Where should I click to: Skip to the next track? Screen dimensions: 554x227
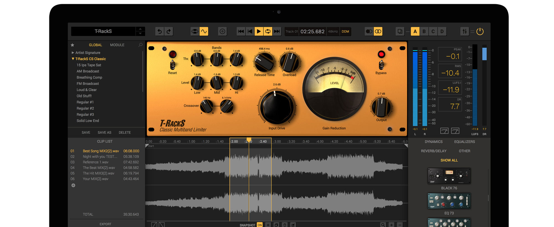tap(277, 31)
